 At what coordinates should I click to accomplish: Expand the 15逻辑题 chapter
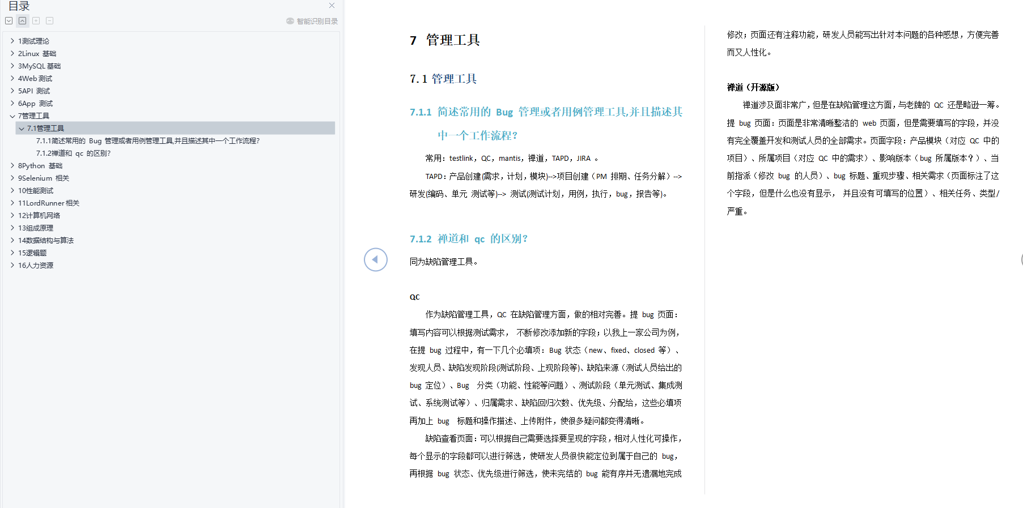click(12, 253)
